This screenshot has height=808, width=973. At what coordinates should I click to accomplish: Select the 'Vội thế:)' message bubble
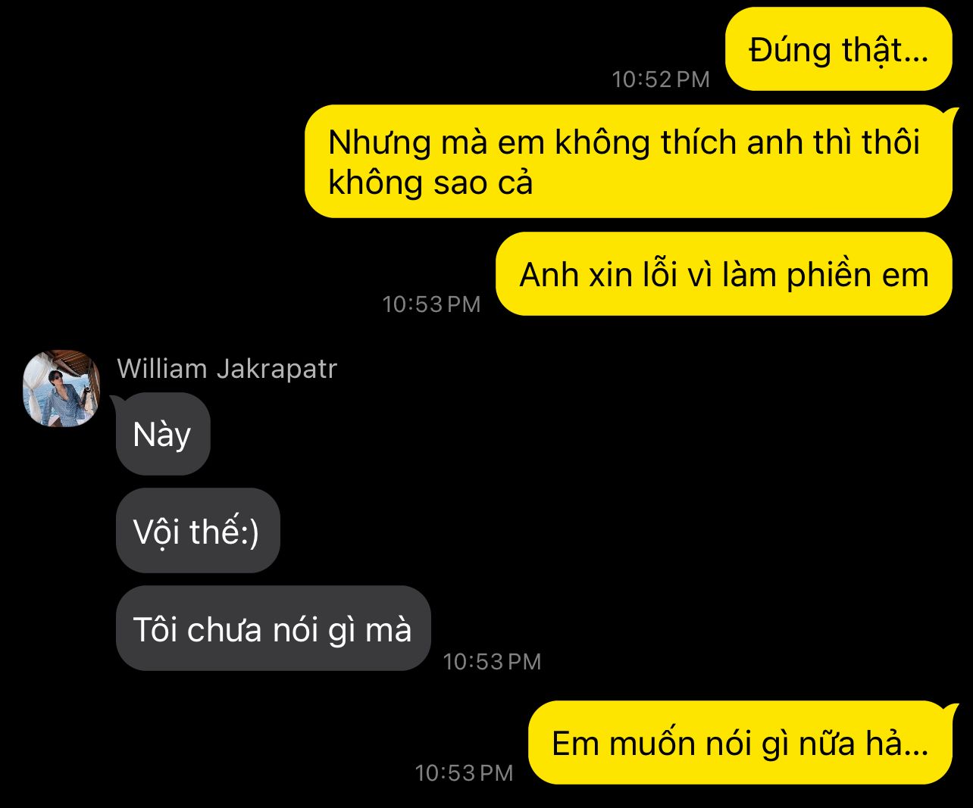click(198, 531)
